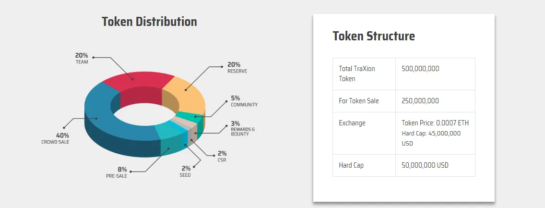Select the 5% Community label
545x208 pixels.
point(244,101)
